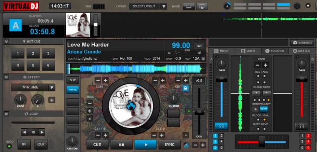Open the Select Layout dropdown
This screenshot has width=317, height=152.
pos(148,6)
